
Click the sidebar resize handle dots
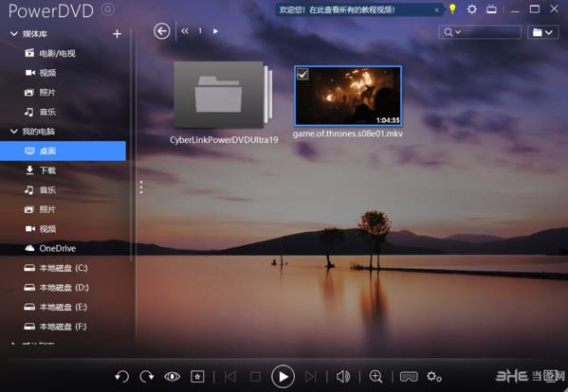[x=141, y=187]
